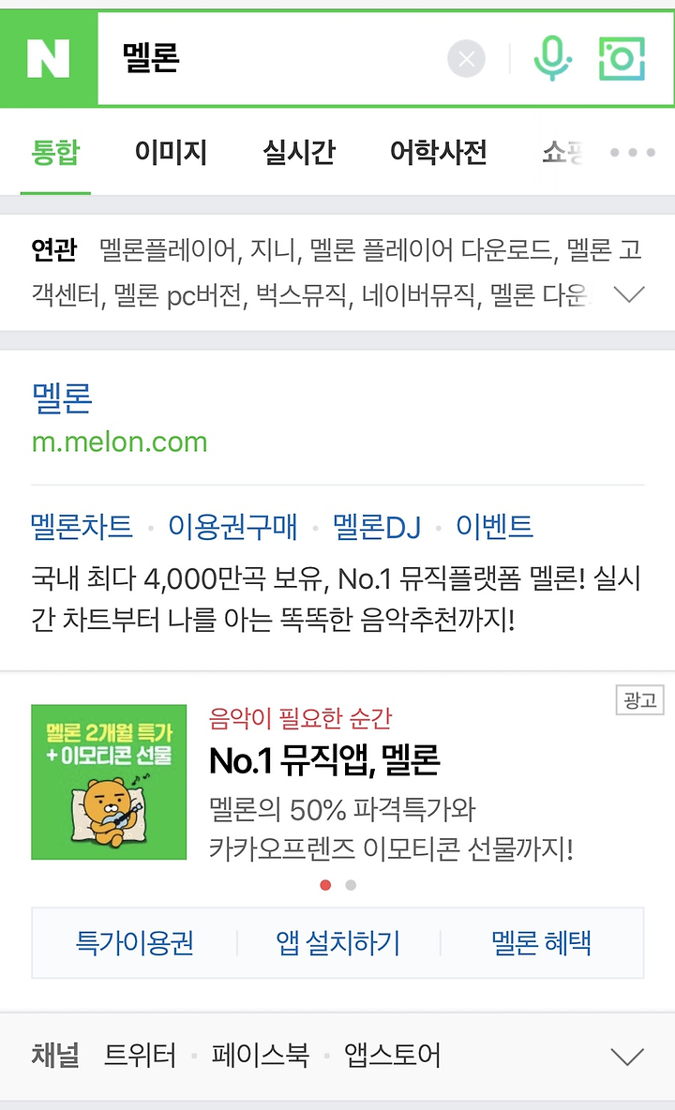Expand the 채널 channel section chevron
The image size is (675, 1110).
(627, 1057)
